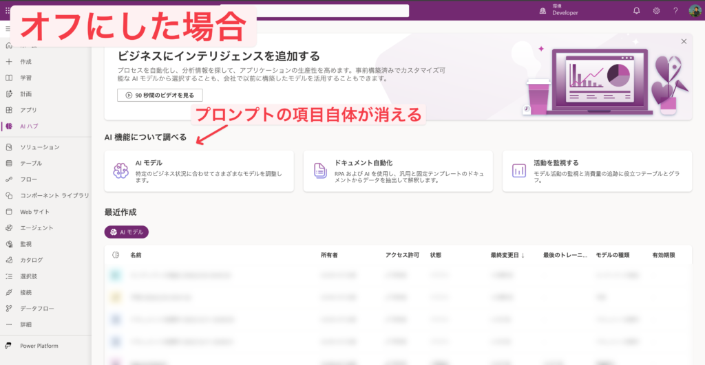Close the banner with the X button

(x=684, y=41)
